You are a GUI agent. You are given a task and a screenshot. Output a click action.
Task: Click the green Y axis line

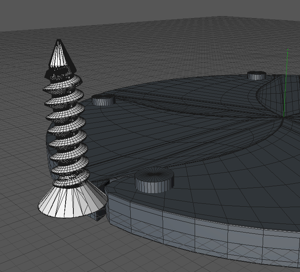(286, 84)
